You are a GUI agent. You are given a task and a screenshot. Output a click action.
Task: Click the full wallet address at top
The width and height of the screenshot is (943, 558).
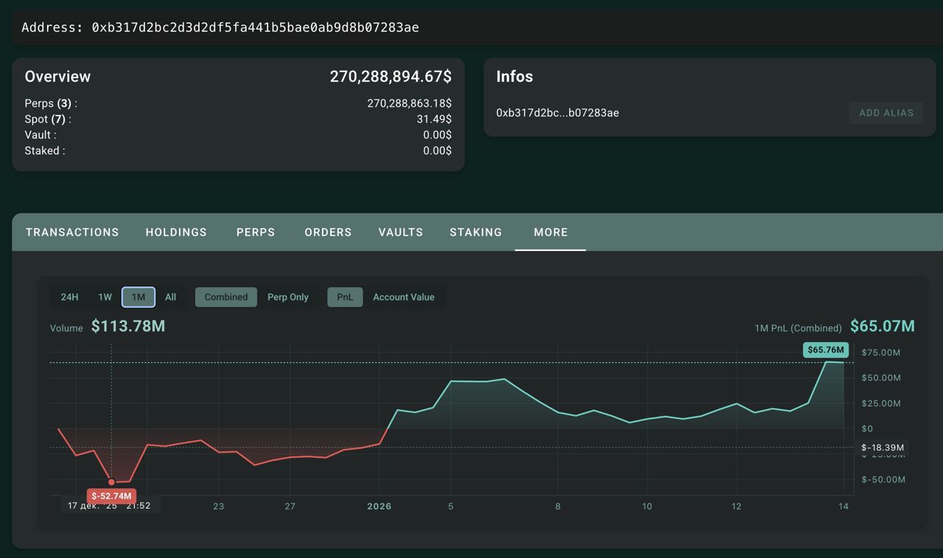[255, 28]
